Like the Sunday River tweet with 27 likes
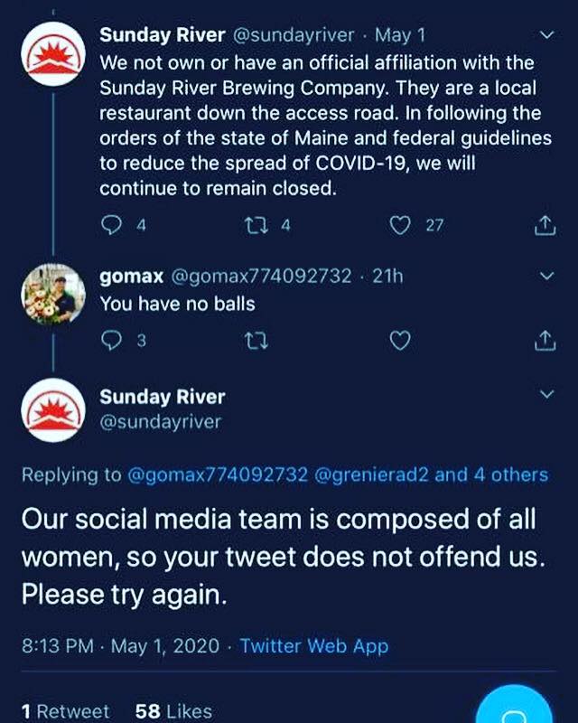 pos(399,225)
